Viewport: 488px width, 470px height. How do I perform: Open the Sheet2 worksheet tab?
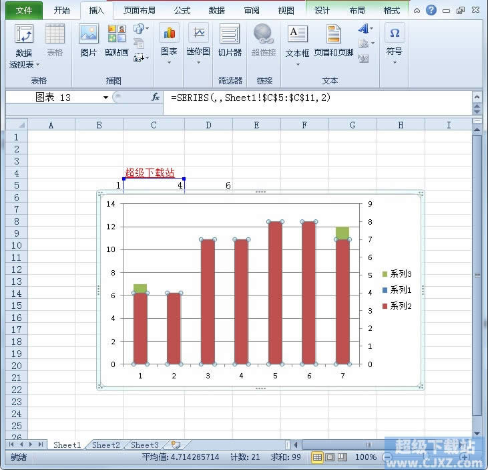(106, 445)
